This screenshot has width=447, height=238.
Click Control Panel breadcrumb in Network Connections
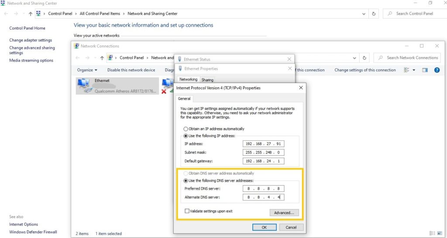[131, 58]
